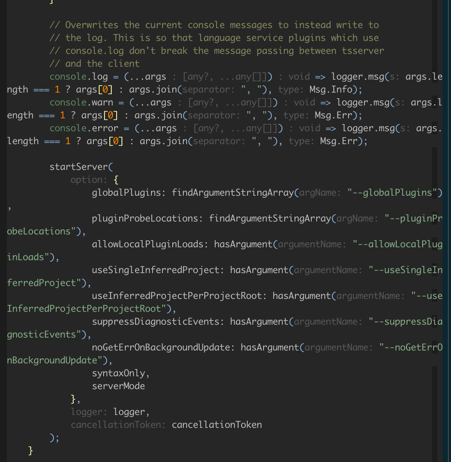Click the "--globalPlugins" string literal
Image resolution: width=451 pixels, height=462 pixels.
point(393,193)
